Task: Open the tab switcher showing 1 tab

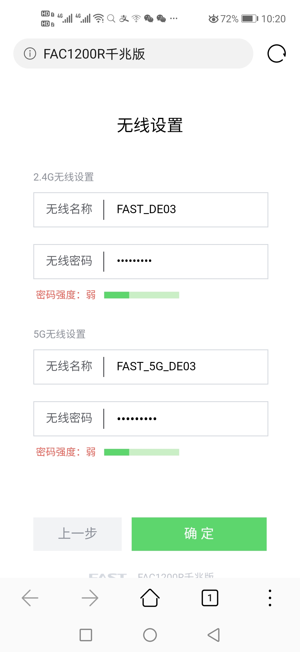Action: pyautogui.click(x=210, y=597)
